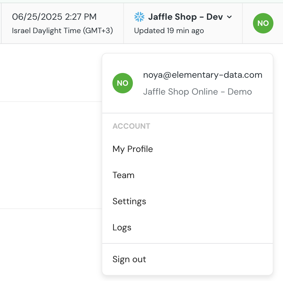Click the ACCOUNT section heading
283x281 pixels.
131,126
